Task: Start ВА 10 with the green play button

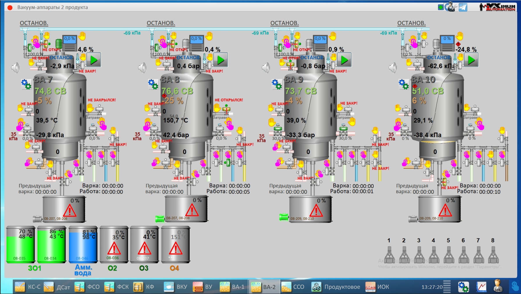Action: point(471,60)
